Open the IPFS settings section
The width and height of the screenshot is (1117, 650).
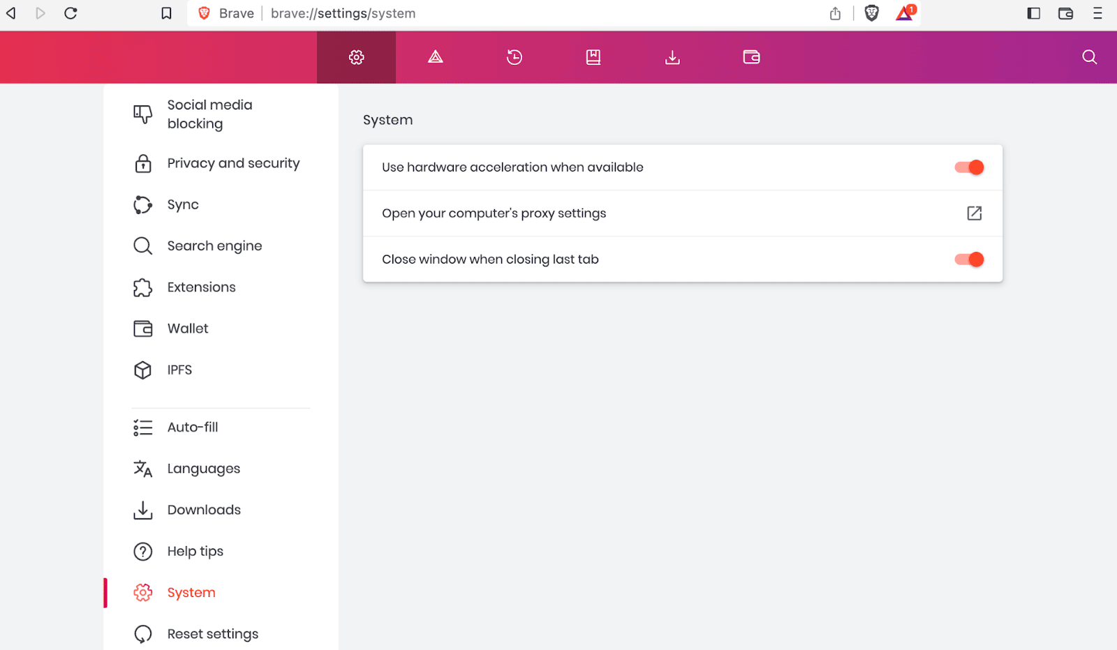pyautogui.click(x=179, y=370)
